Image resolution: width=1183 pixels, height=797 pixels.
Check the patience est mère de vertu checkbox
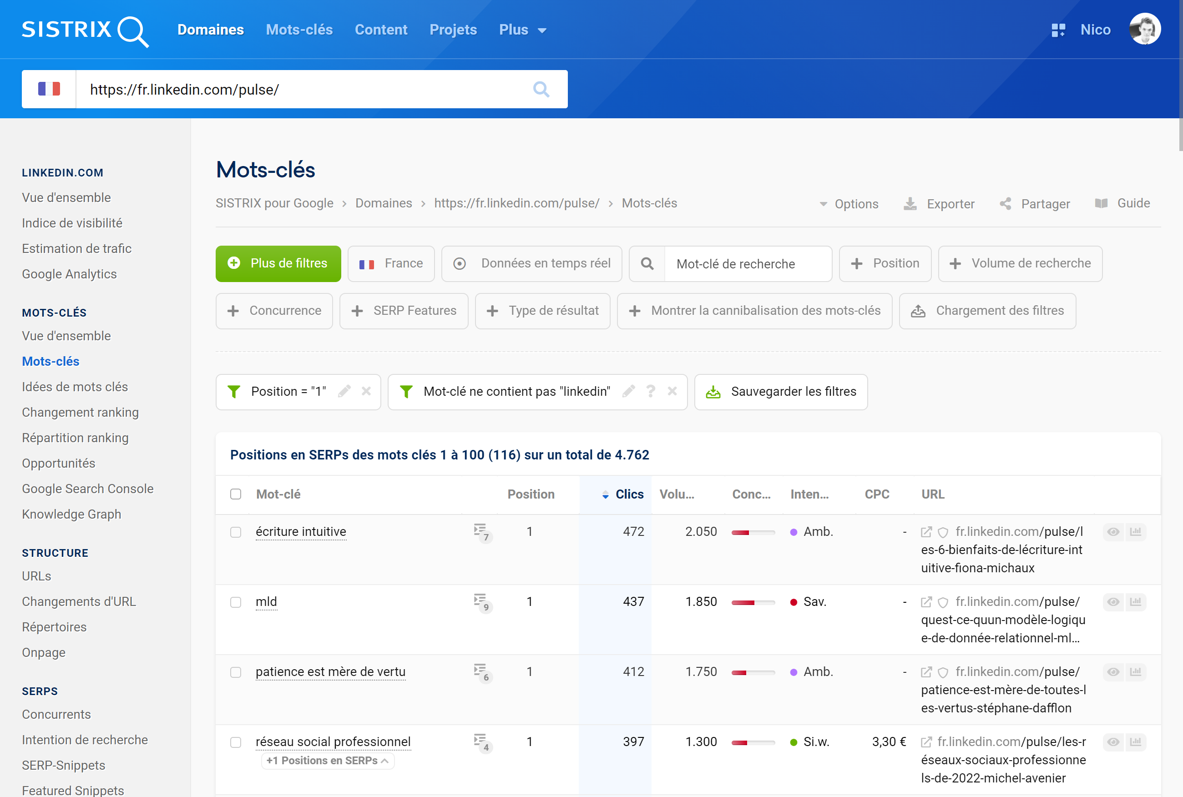235,672
